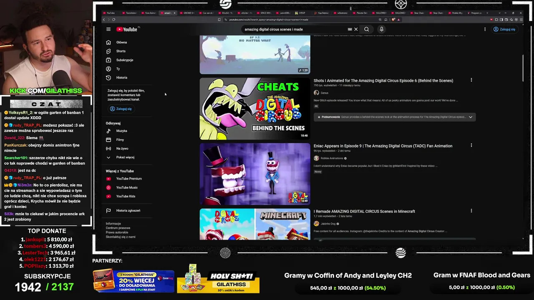Open the 'No Matter What' video thumbnail
The width and height of the screenshot is (534, 300).
pos(255,55)
